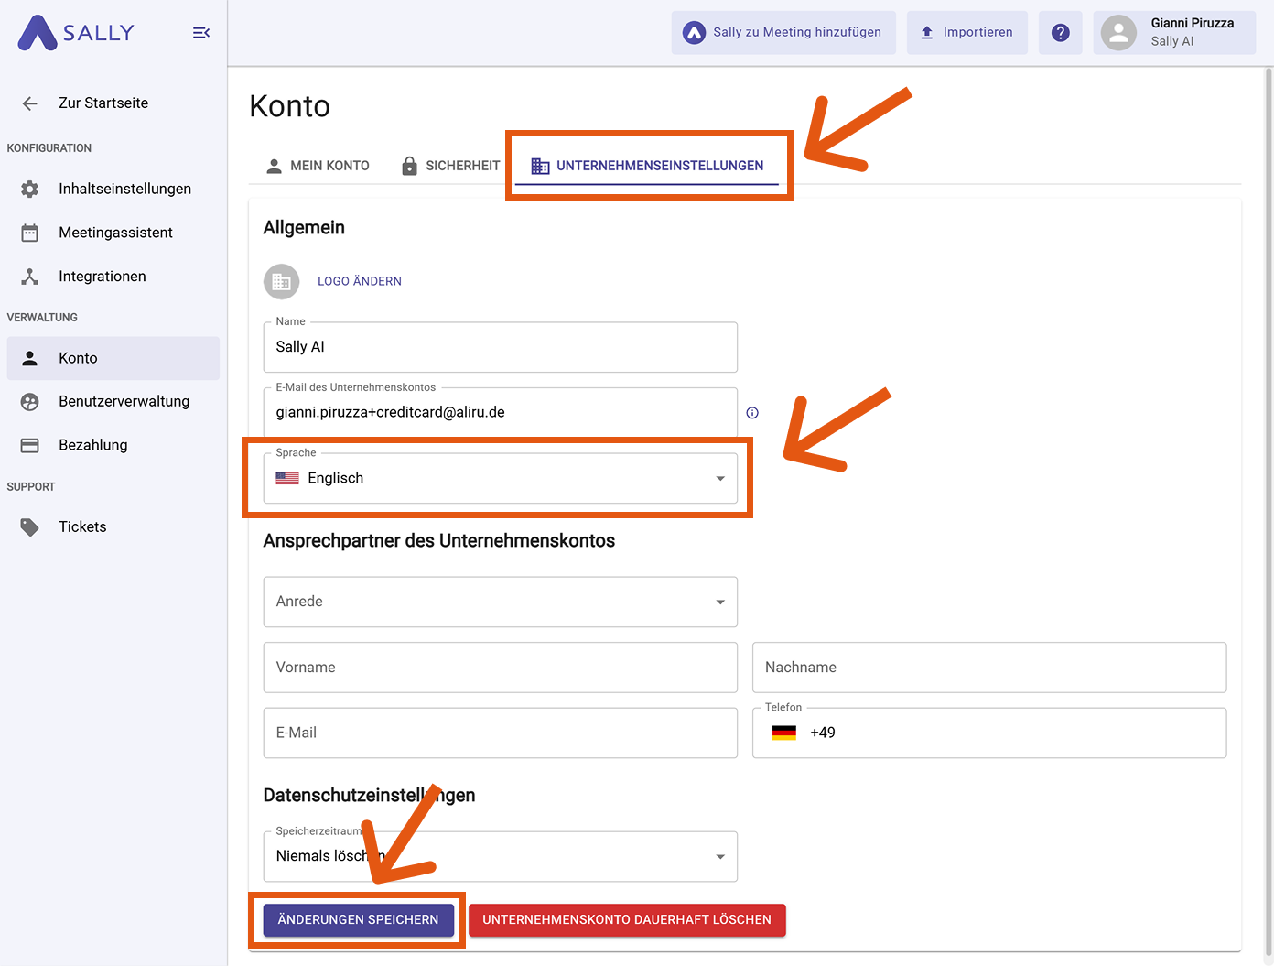This screenshot has width=1274, height=966.
Task: Switch to the Sicherheit tab
Action: 451,166
